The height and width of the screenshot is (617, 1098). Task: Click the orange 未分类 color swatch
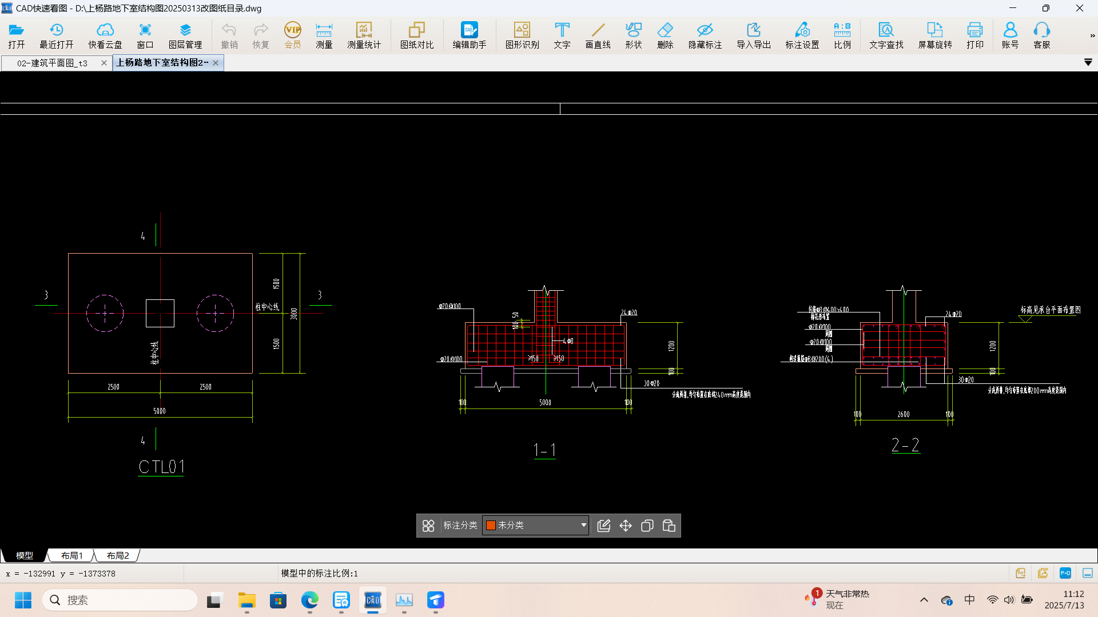tap(491, 526)
